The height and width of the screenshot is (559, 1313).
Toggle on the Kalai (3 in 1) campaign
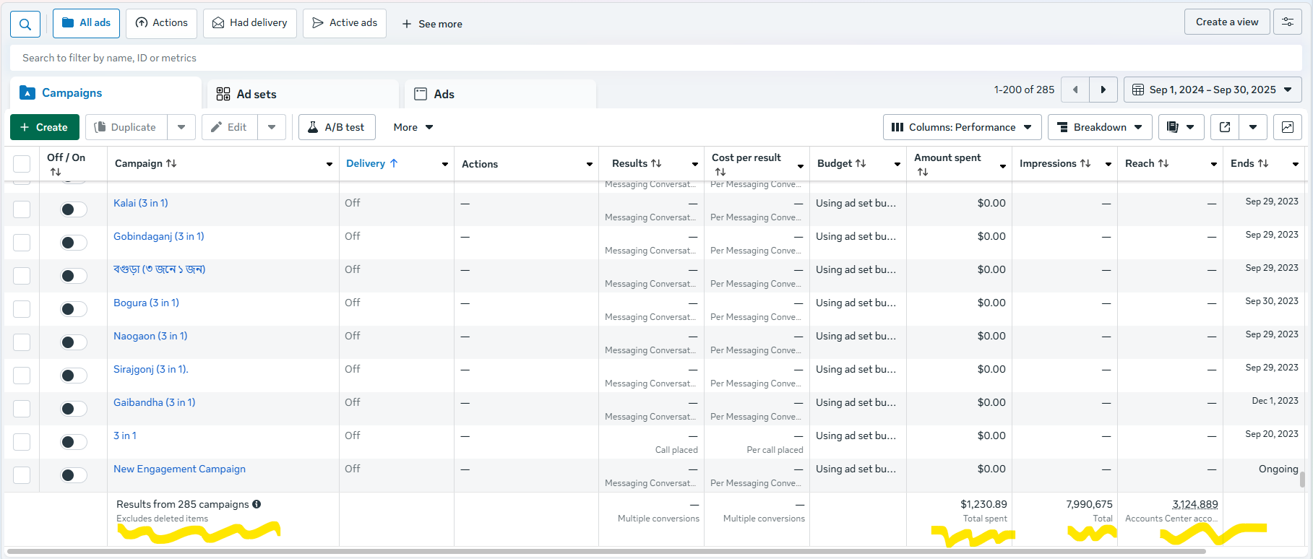click(73, 209)
